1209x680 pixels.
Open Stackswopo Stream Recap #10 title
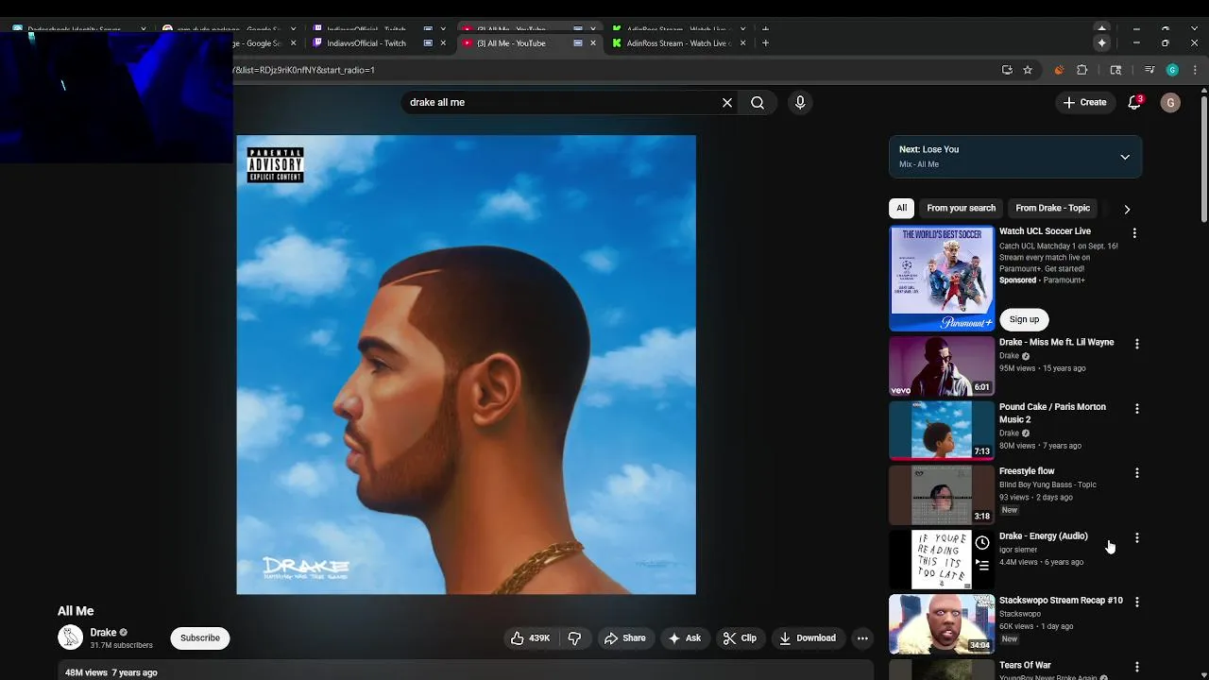click(x=1061, y=600)
